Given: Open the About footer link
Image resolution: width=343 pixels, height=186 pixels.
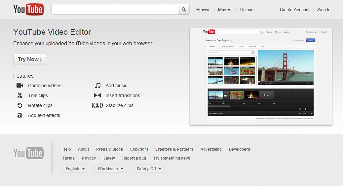Looking at the screenshot, I should pos(83,149).
